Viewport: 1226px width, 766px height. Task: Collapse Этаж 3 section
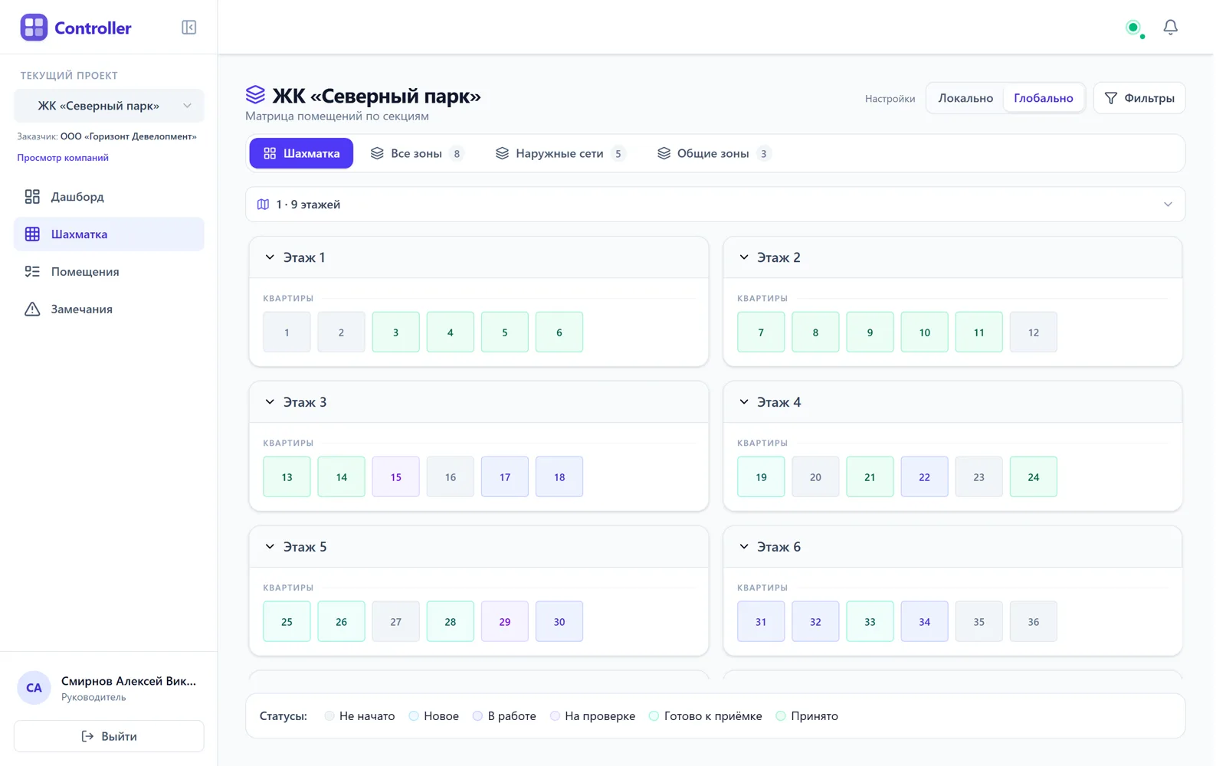(x=270, y=402)
